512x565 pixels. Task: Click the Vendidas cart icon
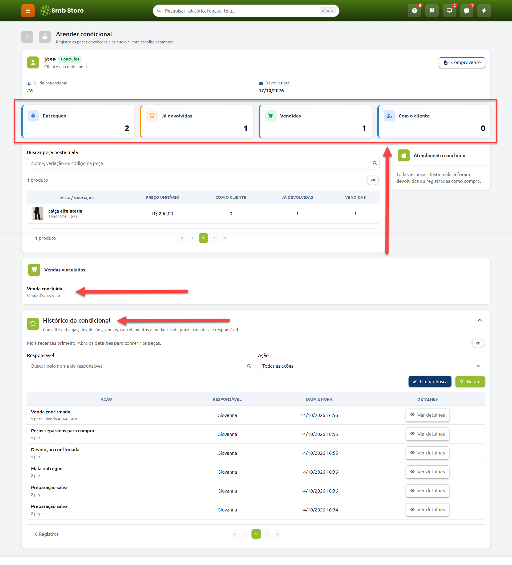(271, 115)
